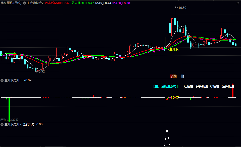Viewport: 241px width, 147px height.
Task: Click the 防守线DEF: 8.47 value
Action: tap(83, 3)
